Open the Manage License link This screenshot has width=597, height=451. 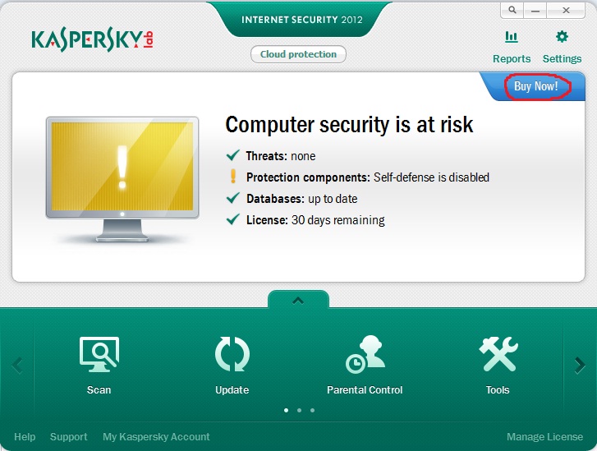tap(544, 436)
